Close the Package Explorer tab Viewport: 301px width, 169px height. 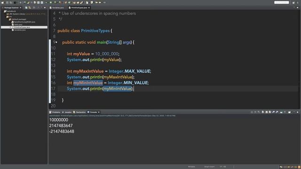[21, 8]
